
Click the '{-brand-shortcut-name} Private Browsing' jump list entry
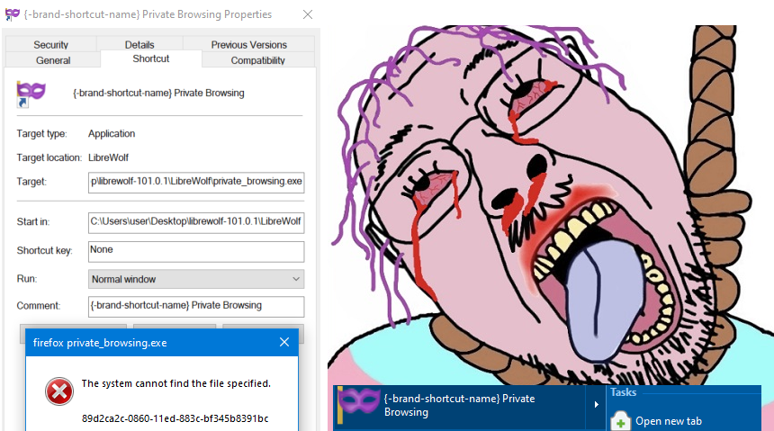click(460, 405)
